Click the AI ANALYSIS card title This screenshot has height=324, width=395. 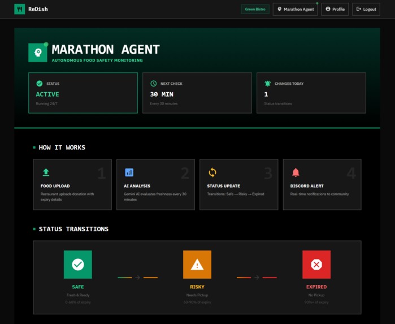point(137,186)
